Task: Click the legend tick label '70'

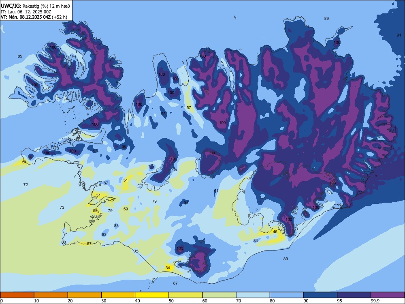Action: (239, 301)
